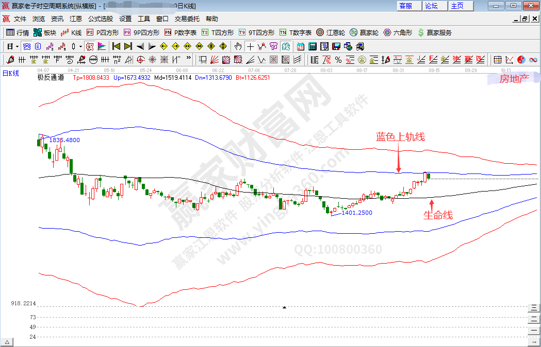Launch the 江恩轮 Gann wheel tool
This screenshot has width=541, height=347.
[x=331, y=32]
